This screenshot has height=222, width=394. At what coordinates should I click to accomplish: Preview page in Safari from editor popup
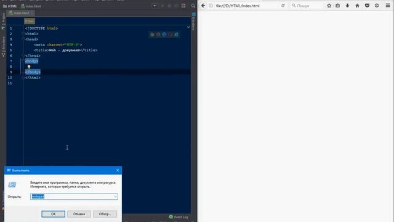(164, 35)
